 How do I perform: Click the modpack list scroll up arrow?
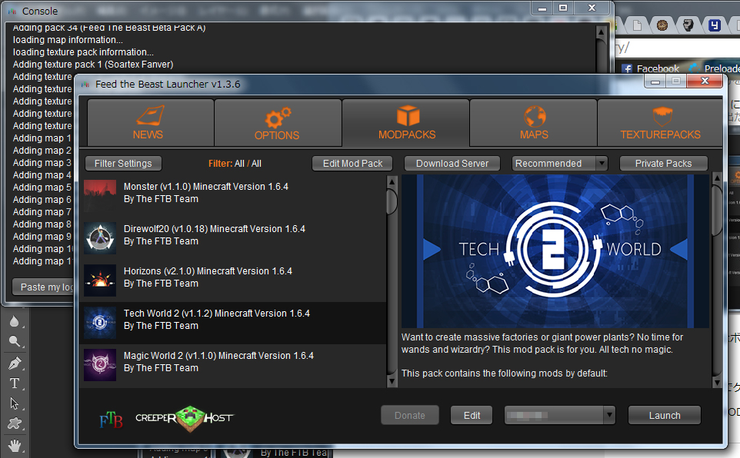(392, 181)
